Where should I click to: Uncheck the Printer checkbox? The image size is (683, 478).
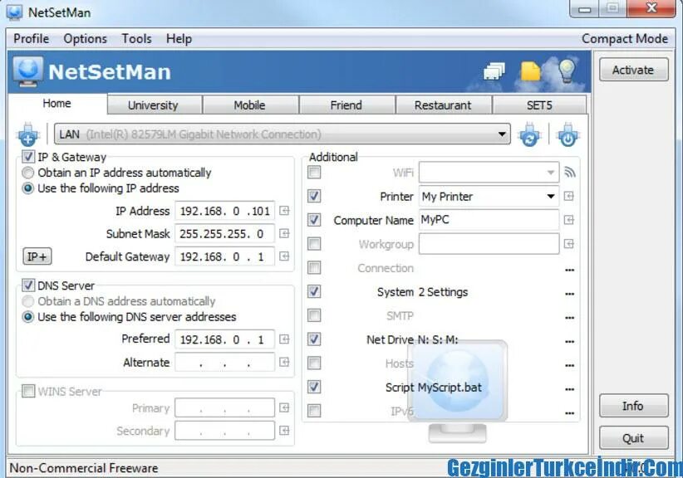(x=314, y=196)
